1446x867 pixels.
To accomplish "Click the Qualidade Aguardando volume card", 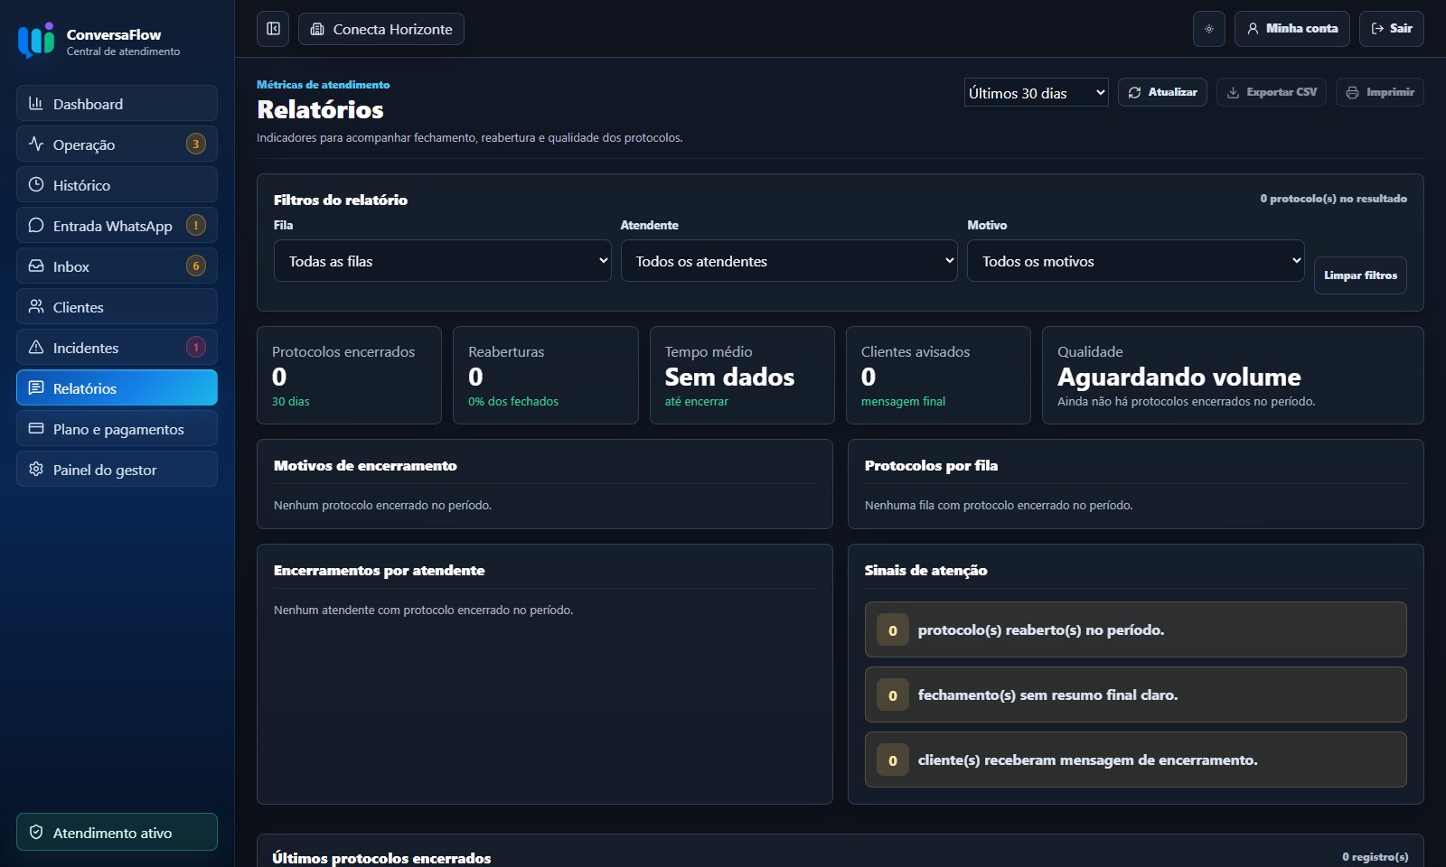I will point(1233,375).
